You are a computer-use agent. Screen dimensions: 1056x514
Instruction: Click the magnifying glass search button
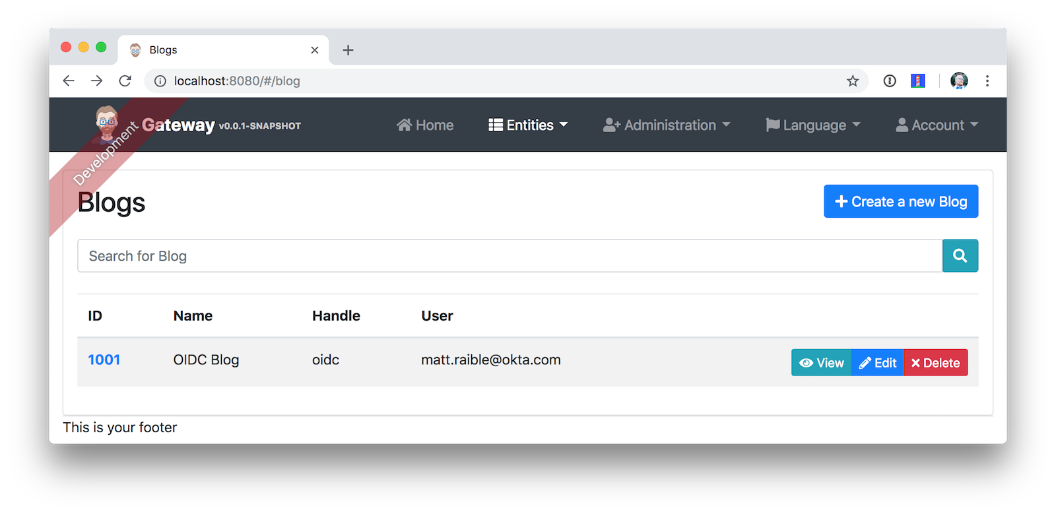960,255
